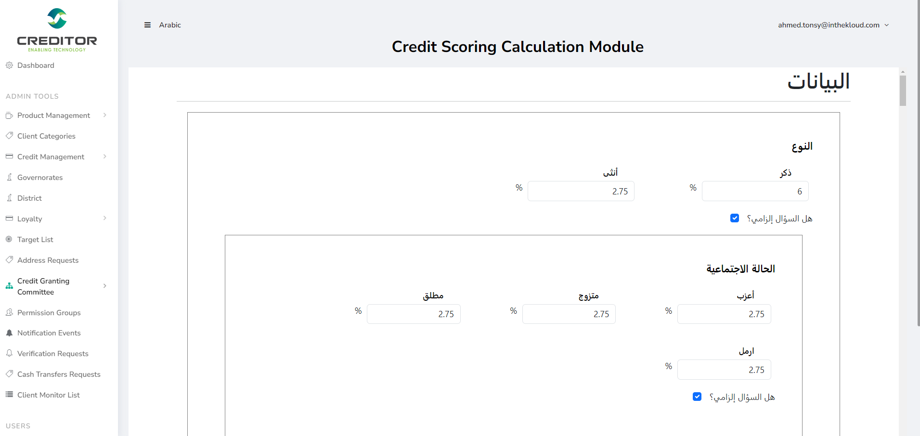
Task: Toggle the mandatory checkbox under marital status
Action: coord(697,397)
